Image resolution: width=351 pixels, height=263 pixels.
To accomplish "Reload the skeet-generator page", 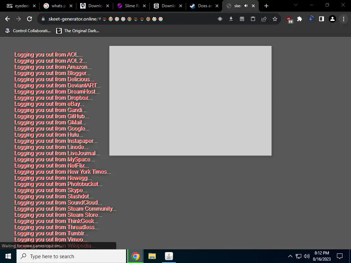I will (x=29, y=19).
